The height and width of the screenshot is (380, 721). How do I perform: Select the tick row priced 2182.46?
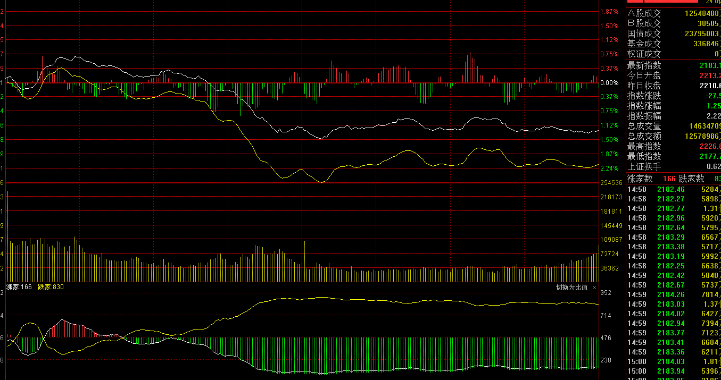click(x=674, y=189)
